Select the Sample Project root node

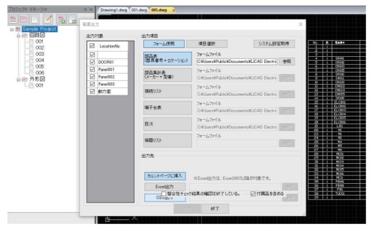tap(40, 29)
